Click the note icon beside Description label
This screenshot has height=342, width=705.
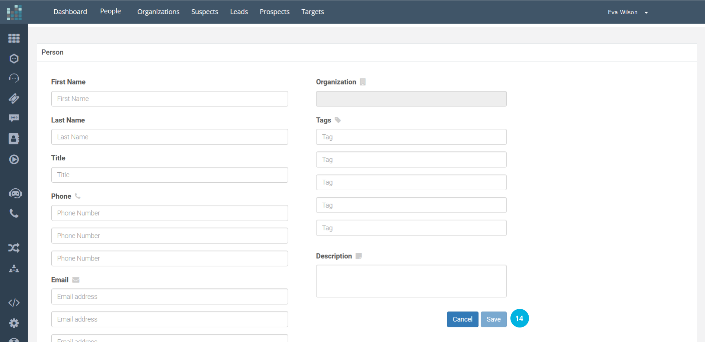click(x=359, y=256)
